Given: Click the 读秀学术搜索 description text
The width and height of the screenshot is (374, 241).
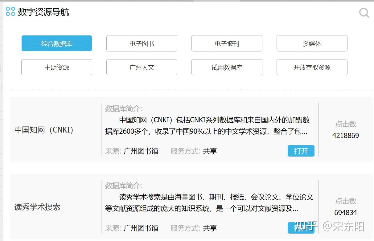Looking at the screenshot, I should [x=209, y=203].
